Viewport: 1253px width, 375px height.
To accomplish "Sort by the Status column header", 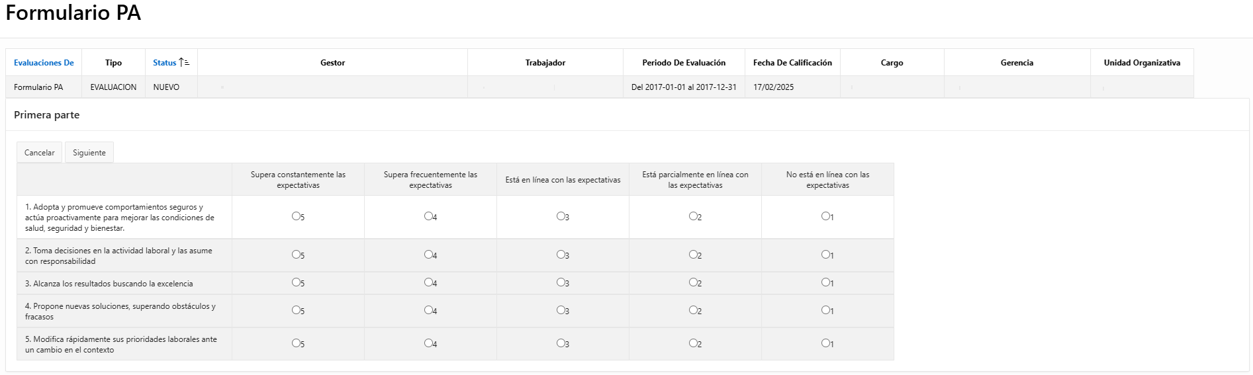I will 164,63.
